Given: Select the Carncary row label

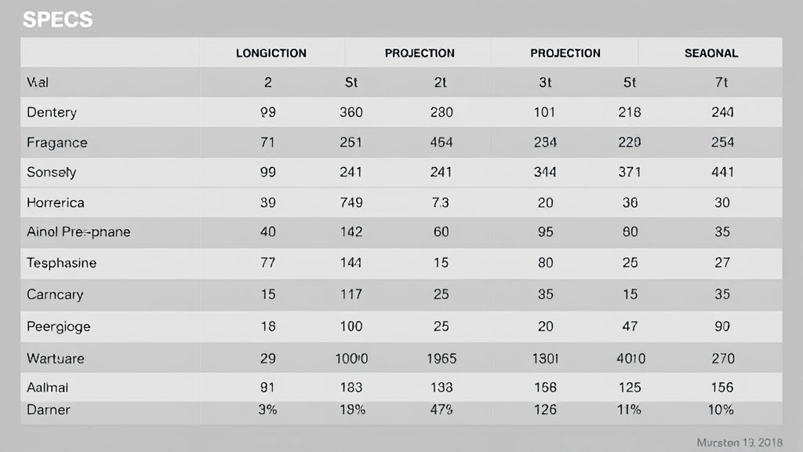Looking at the screenshot, I should pos(55,294).
